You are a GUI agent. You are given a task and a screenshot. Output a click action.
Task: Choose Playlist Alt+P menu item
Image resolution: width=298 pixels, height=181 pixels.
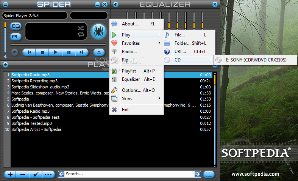click(x=137, y=71)
